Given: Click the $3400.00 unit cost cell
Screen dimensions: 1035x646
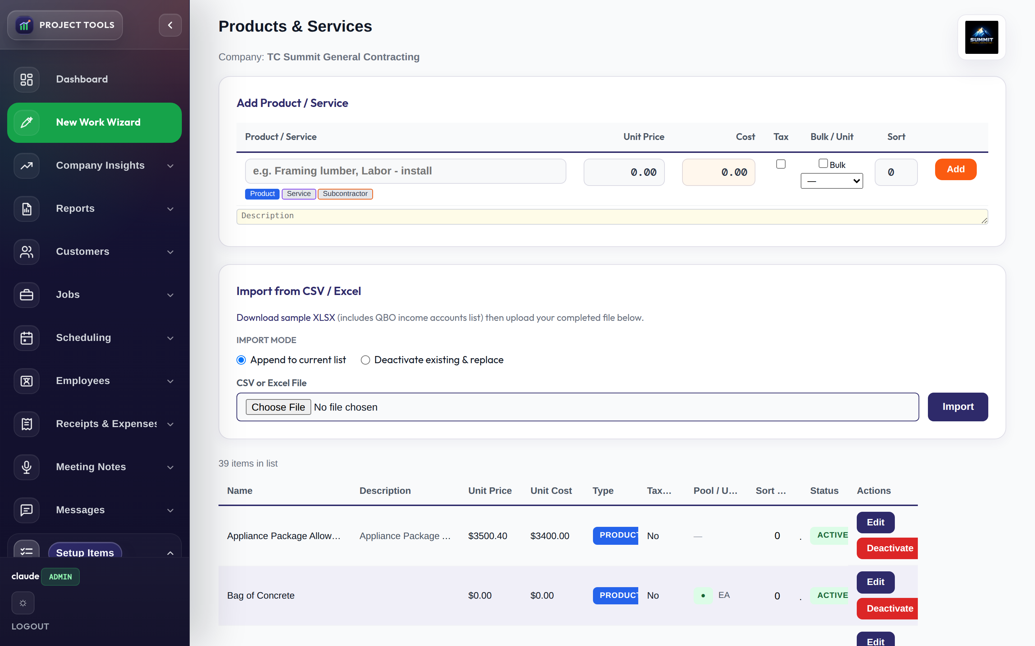Looking at the screenshot, I should [x=549, y=536].
